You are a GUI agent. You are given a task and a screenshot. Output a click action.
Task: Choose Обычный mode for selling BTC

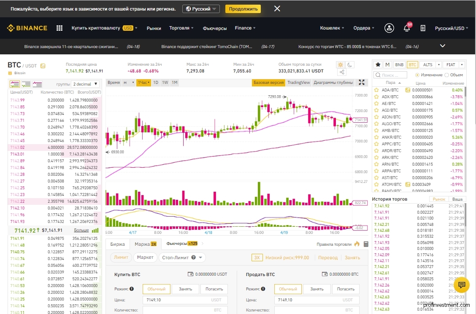click(x=288, y=289)
